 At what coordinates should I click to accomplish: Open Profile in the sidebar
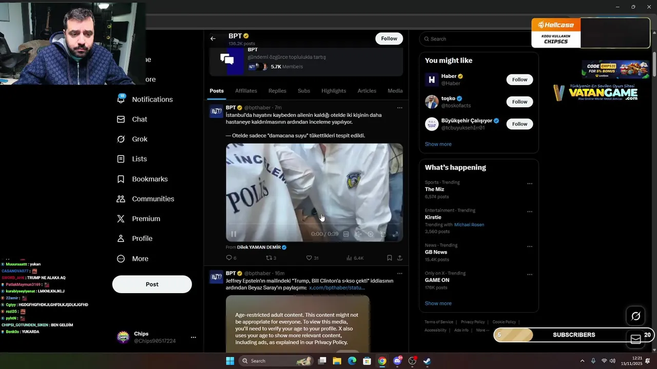click(134, 239)
